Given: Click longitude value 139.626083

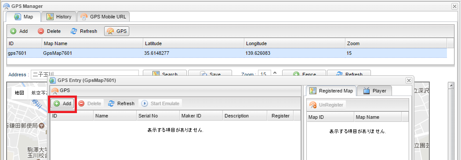Looking at the screenshot, I should point(258,53).
